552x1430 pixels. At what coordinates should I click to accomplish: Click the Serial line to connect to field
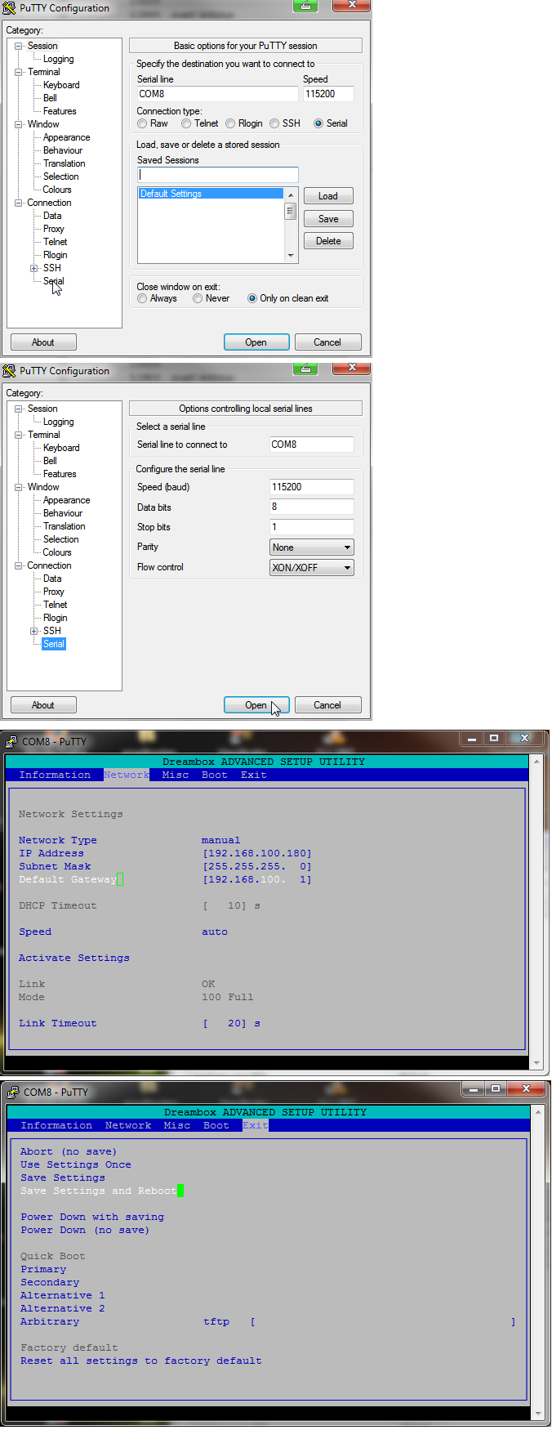pyautogui.click(x=312, y=445)
